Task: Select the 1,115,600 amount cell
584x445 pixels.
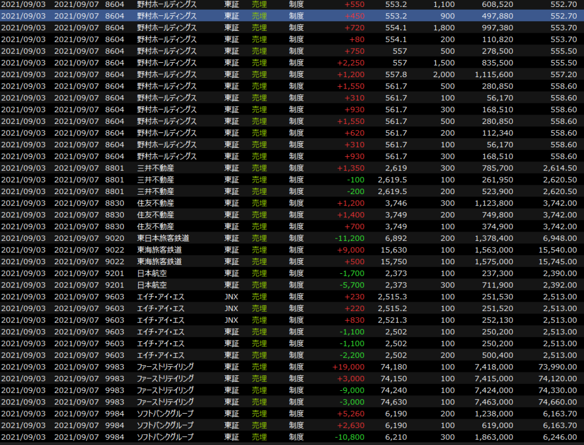Action: coord(493,74)
